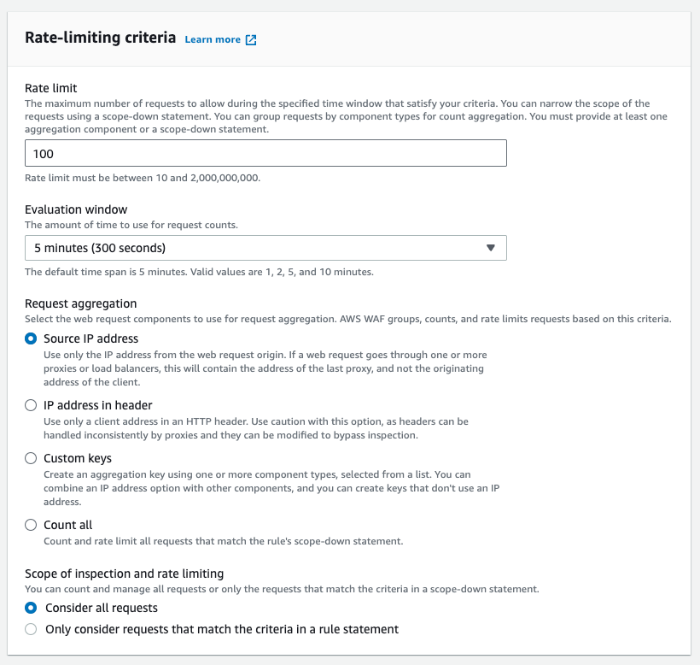Select the IP address in header option
The width and height of the screenshot is (700, 665).
pyautogui.click(x=31, y=405)
